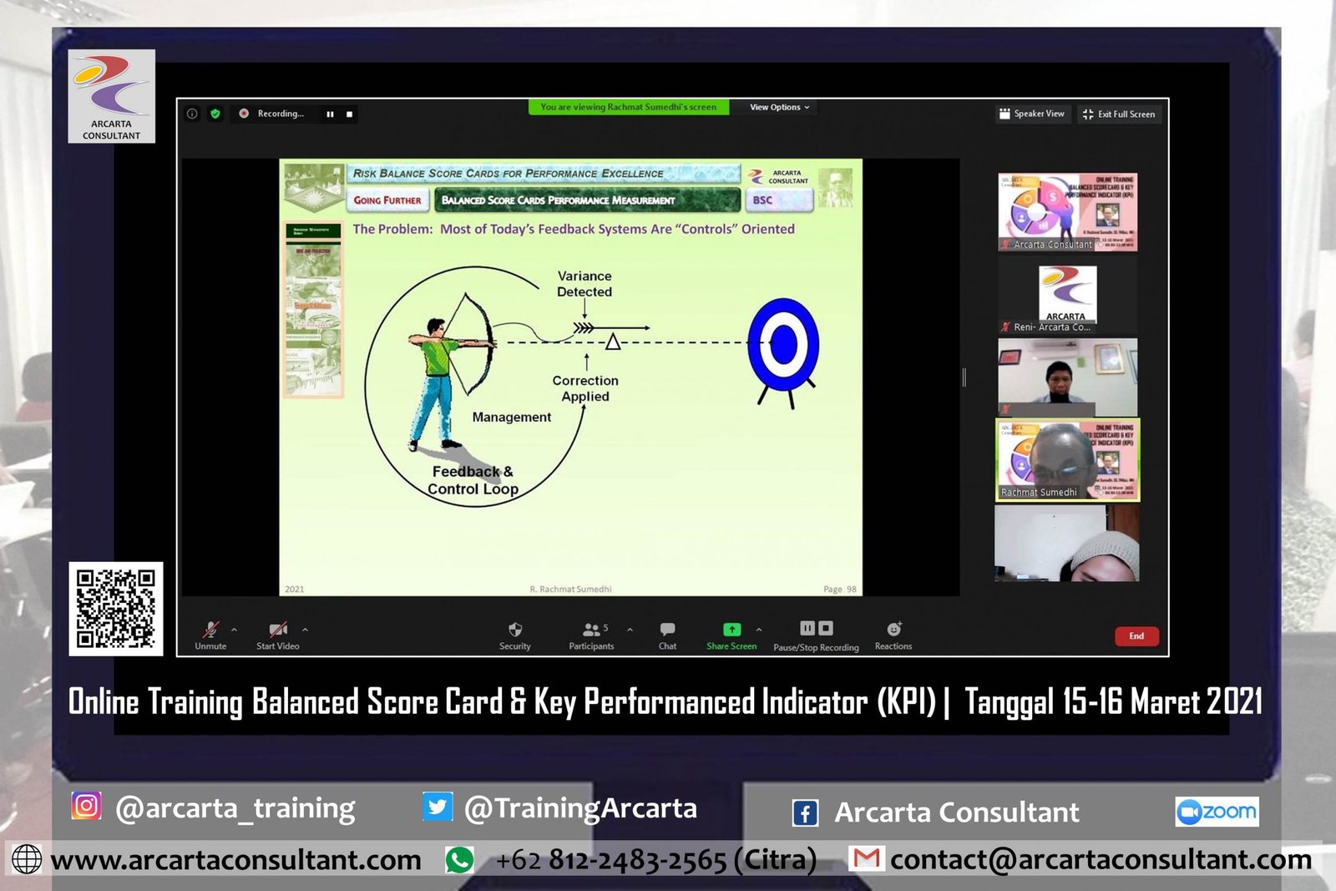Image resolution: width=1336 pixels, height=891 pixels.
Task: Click the green Share Screen icon
Action: click(x=731, y=630)
